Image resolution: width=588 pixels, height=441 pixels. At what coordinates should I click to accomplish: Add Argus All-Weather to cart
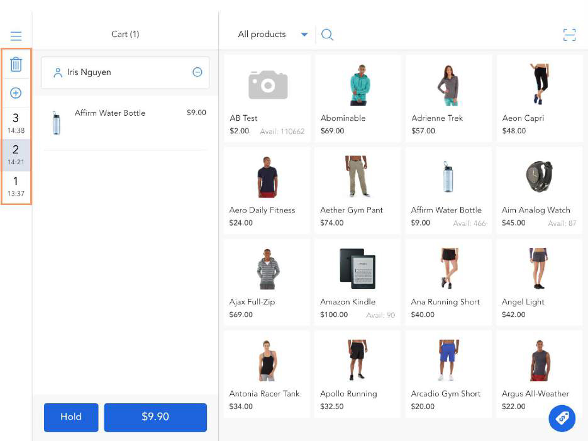(x=540, y=374)
